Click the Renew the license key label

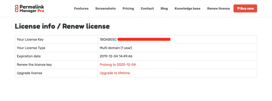(34, 65)
